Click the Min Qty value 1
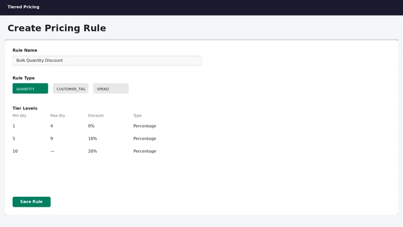The width and height of the screenshot is (403, 227). (14, 126)
